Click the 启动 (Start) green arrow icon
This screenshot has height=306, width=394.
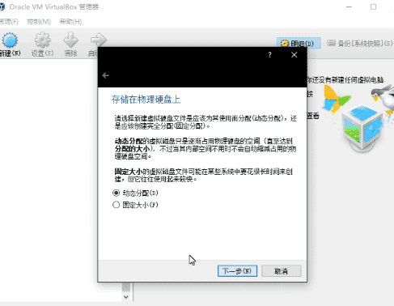coord(98,40)
